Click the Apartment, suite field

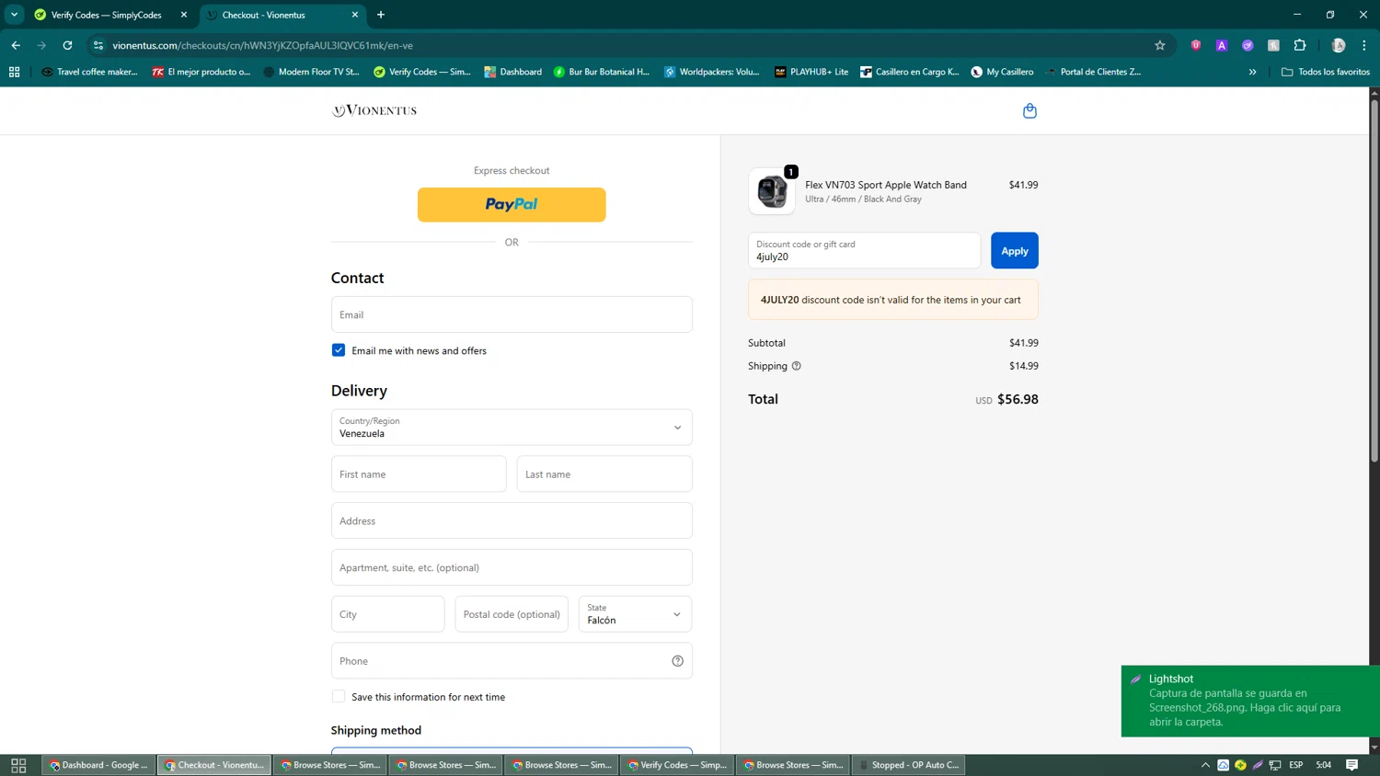tap(512, 567)
